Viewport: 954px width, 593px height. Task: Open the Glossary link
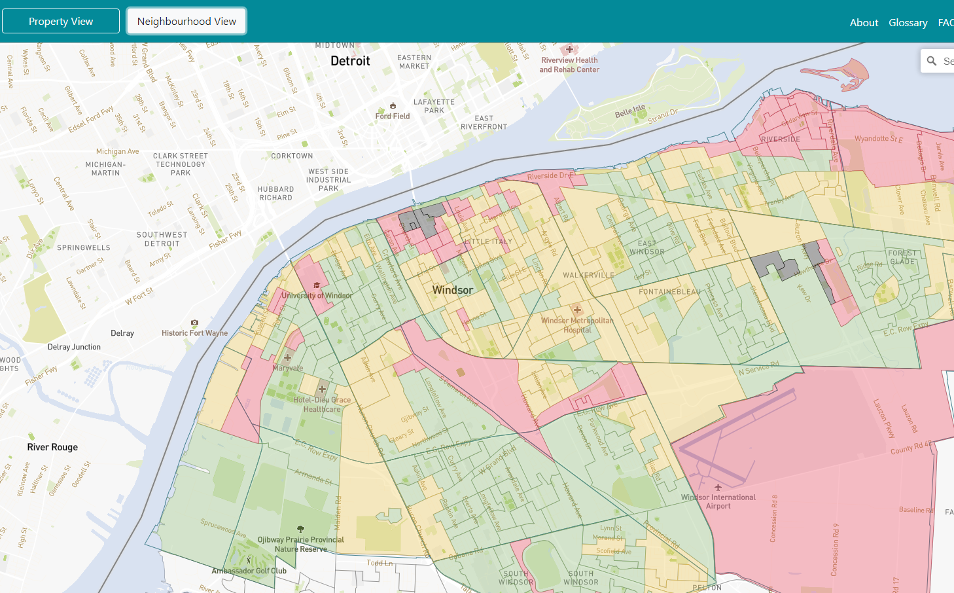(908, 22)
